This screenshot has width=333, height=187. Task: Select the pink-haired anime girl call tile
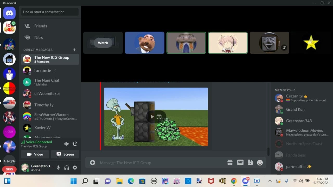(228, 43)
